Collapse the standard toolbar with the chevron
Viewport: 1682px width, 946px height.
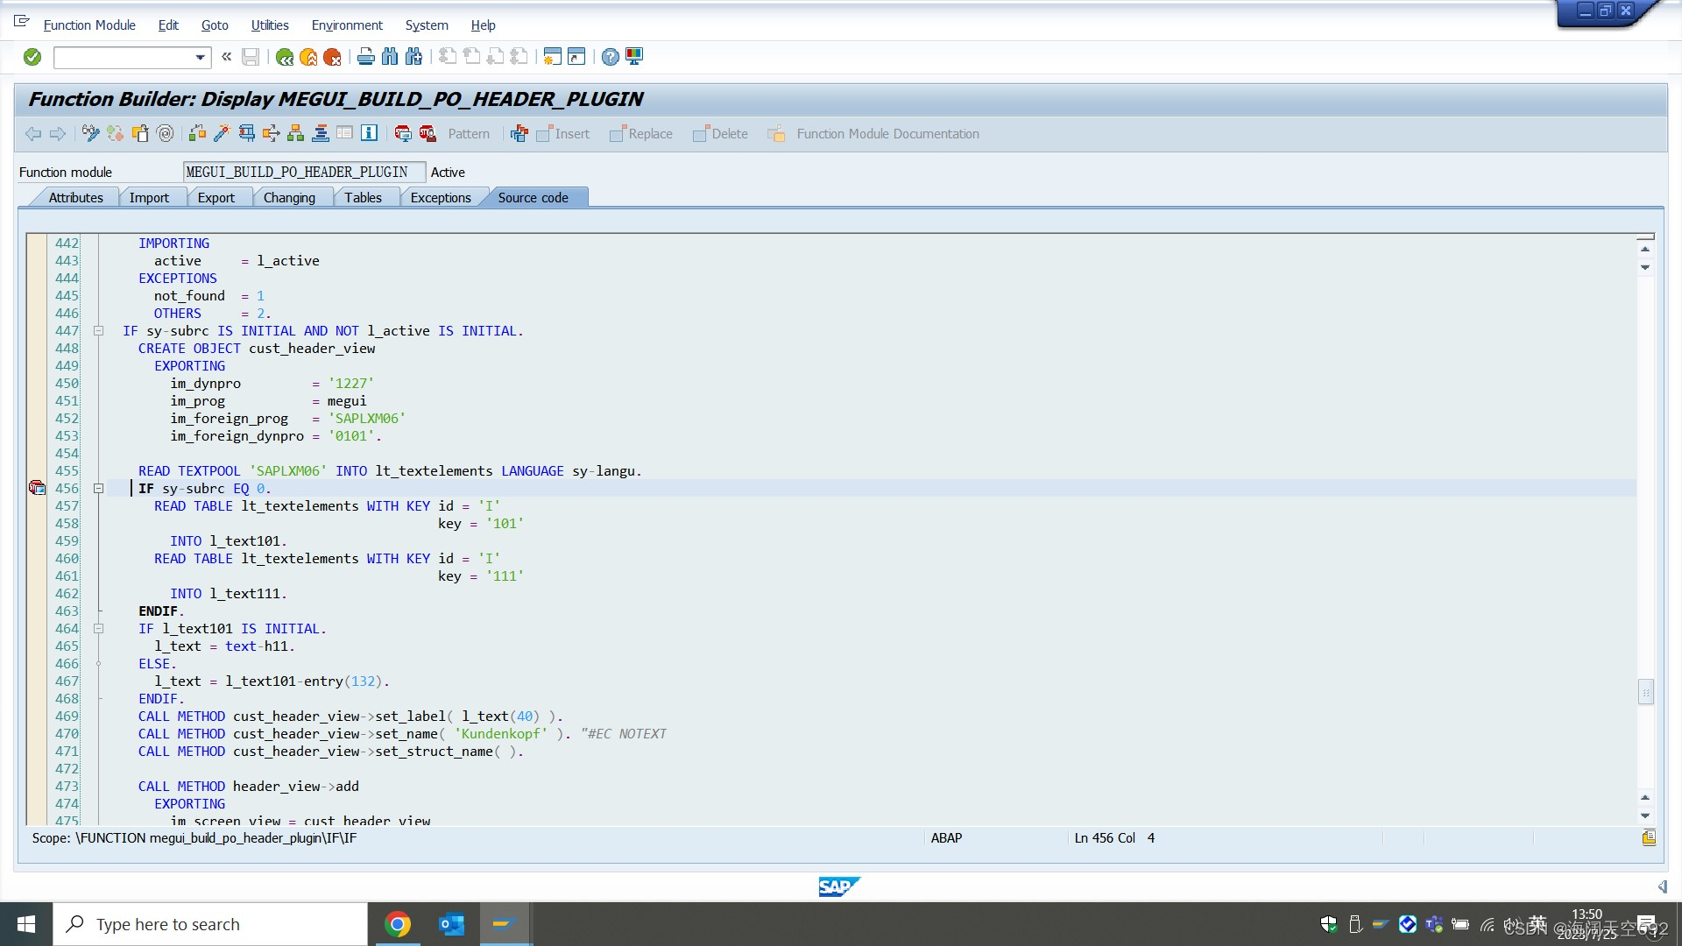click(226, 57)
